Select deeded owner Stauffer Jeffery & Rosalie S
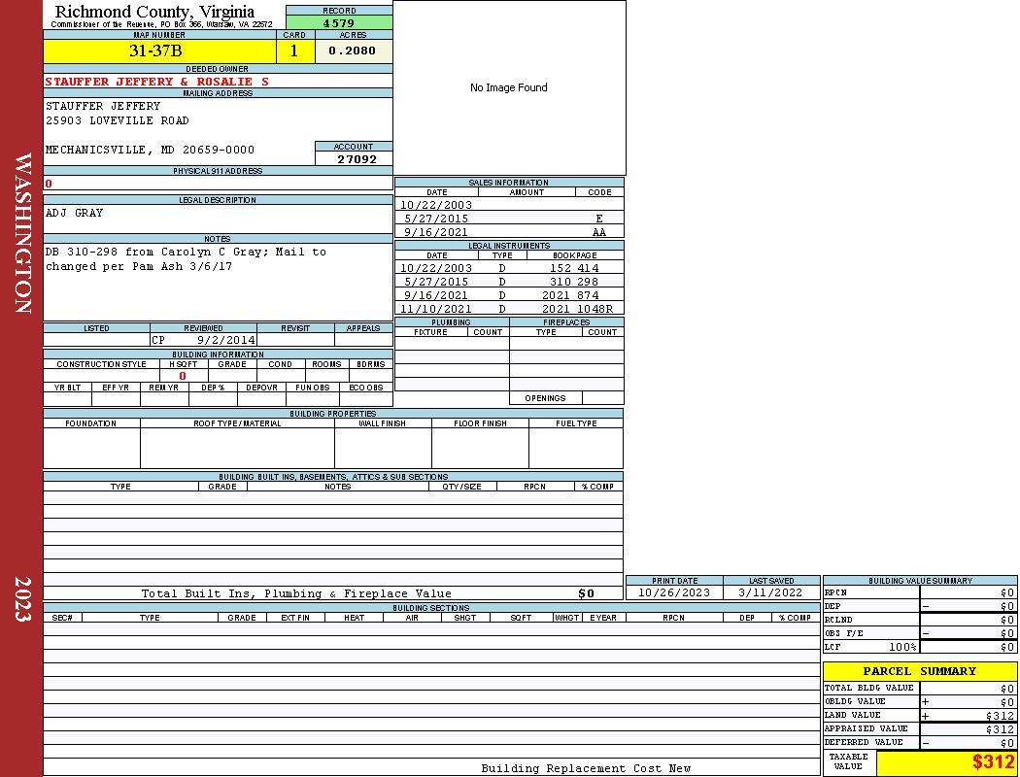 (x=156, y=82)
